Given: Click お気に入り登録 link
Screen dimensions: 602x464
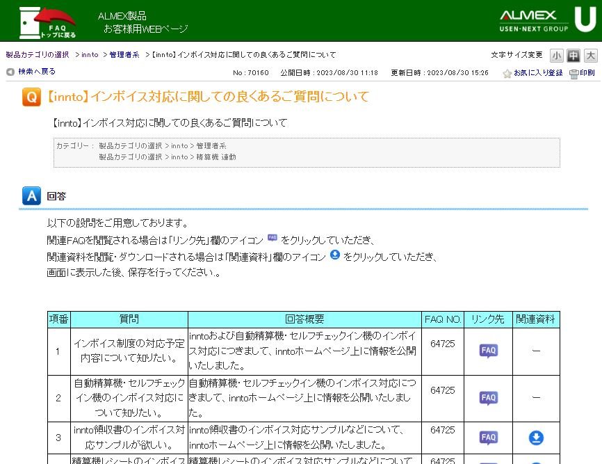Looking at the screenshot, I should [538, 73].
